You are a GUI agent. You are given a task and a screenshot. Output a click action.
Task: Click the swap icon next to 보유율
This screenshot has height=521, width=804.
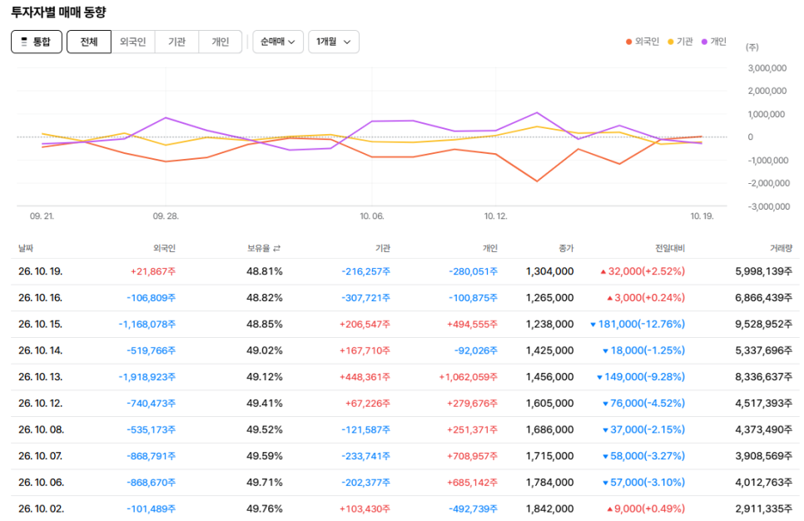pyautogui.click(x=277, y=248)
